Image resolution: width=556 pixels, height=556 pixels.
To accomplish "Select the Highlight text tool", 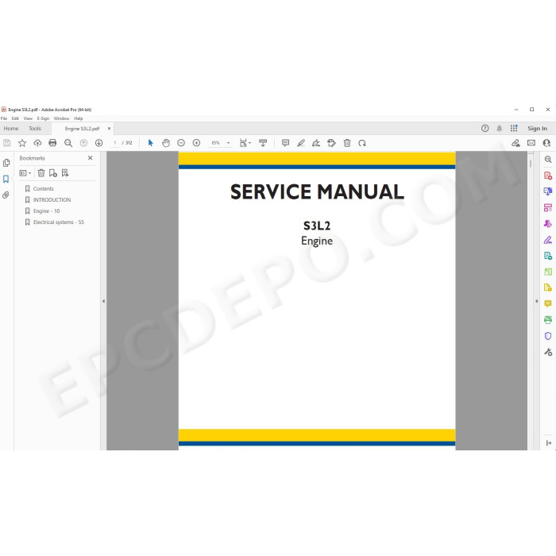I will click(x=301, y=143).
